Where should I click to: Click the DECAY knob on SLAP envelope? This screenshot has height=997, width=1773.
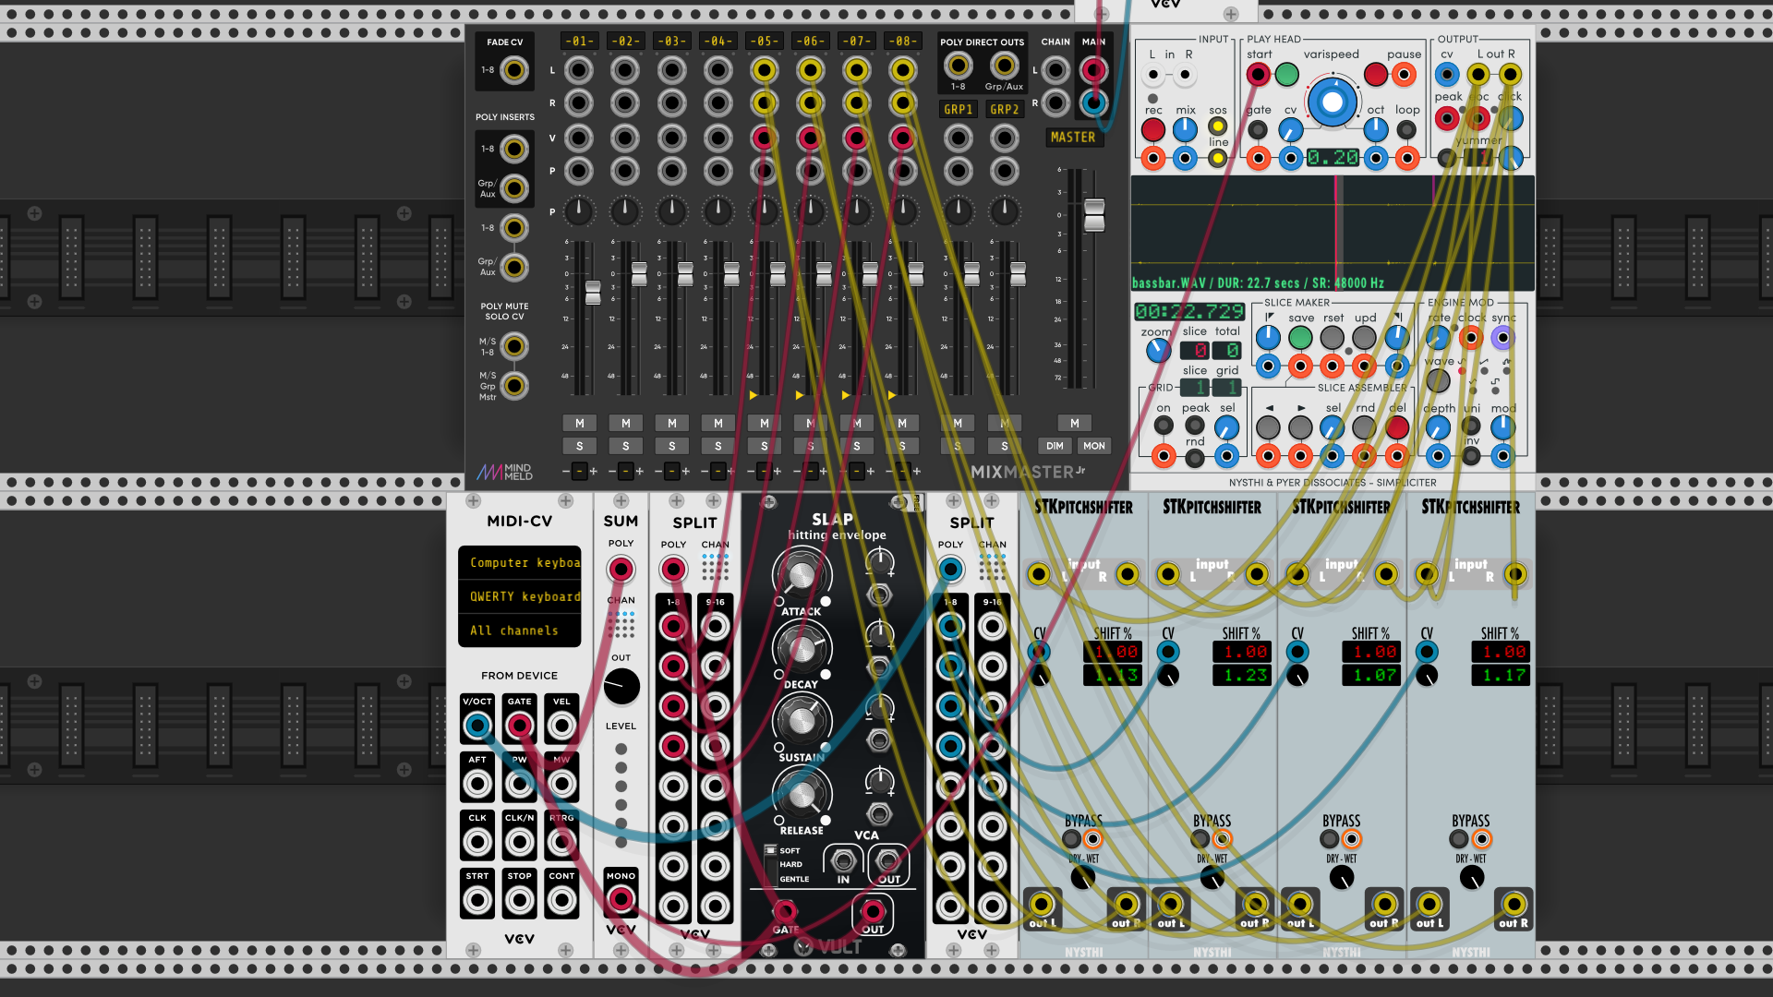tap(802, 648)
